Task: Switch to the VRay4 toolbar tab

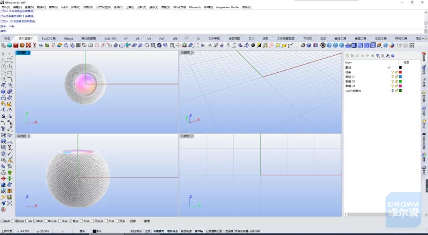Action: [x=68, y=39]
